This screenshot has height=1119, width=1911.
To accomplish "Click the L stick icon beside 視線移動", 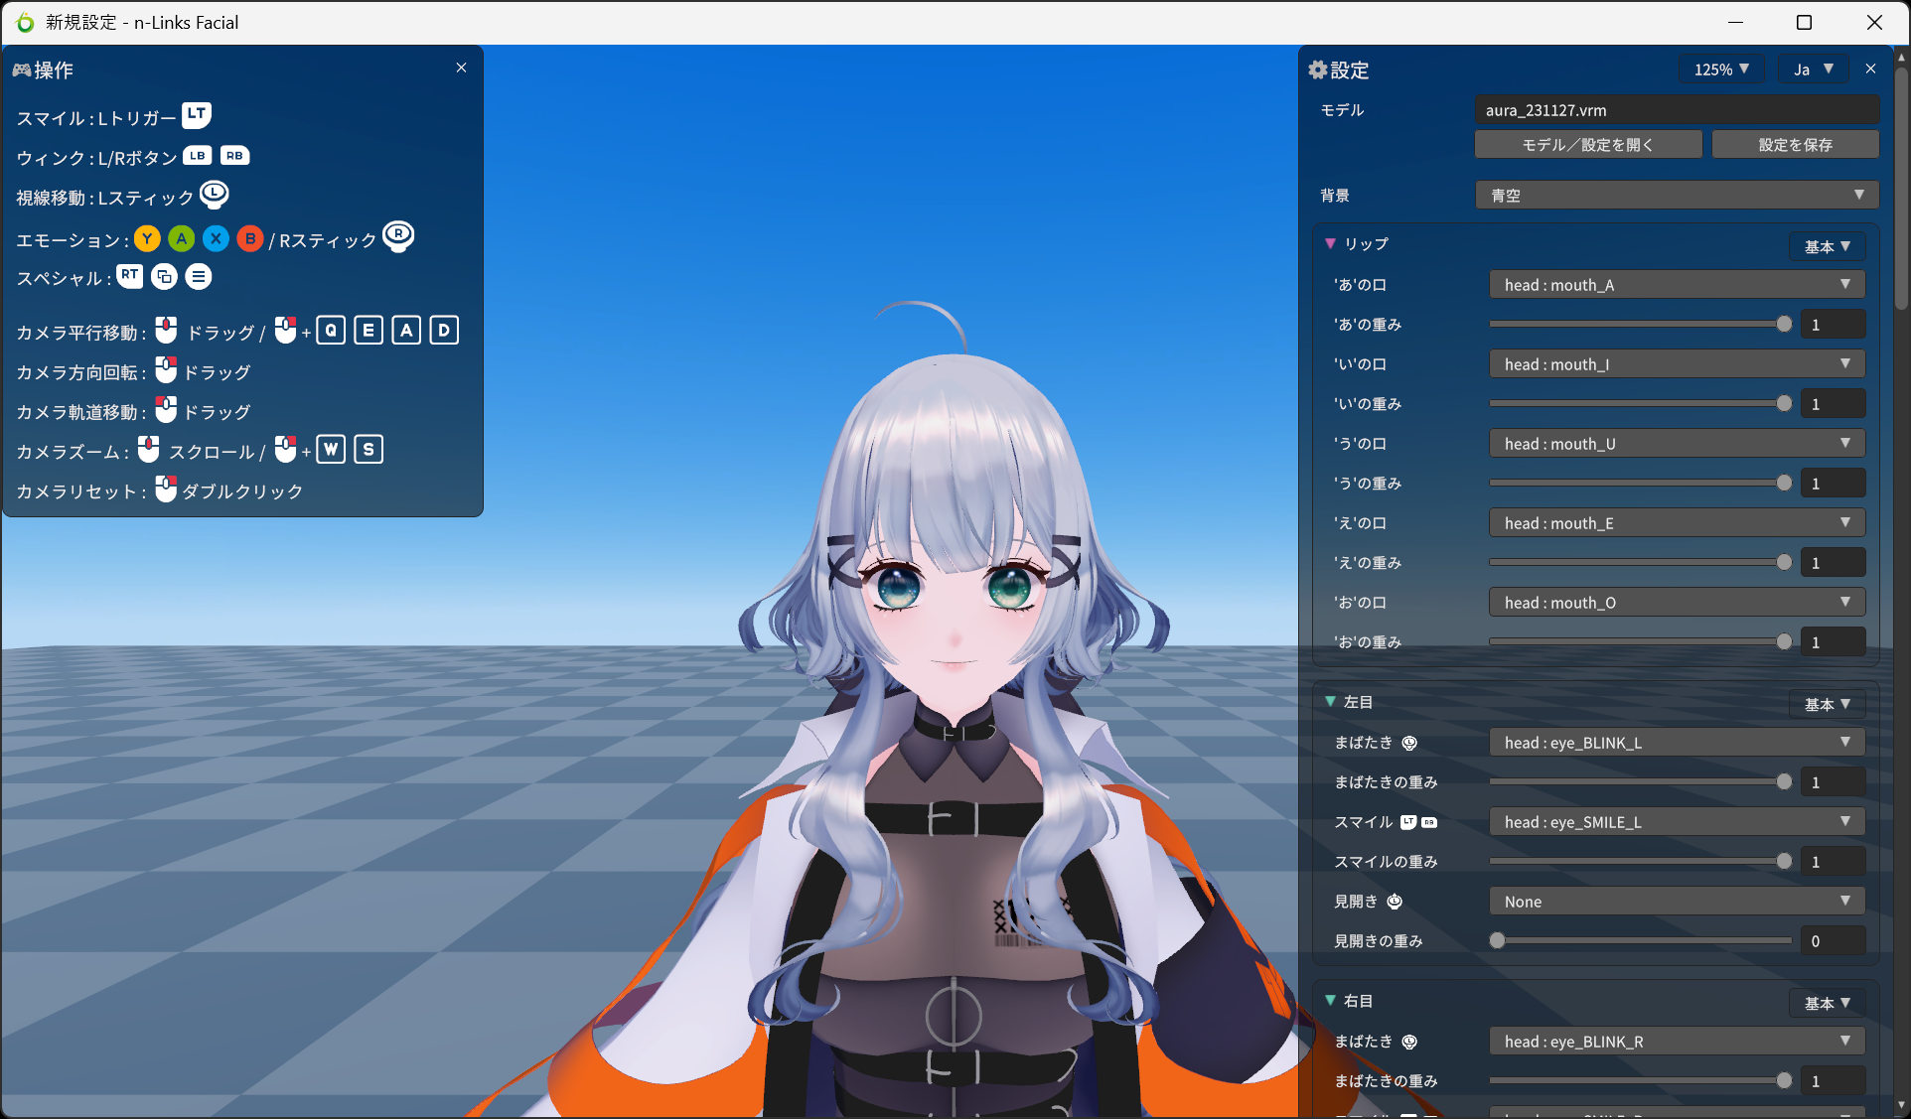I will (214, 194).
